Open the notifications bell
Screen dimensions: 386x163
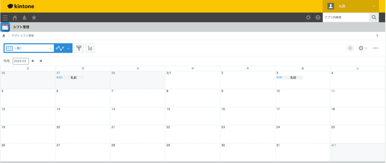(x=24, y=18)
